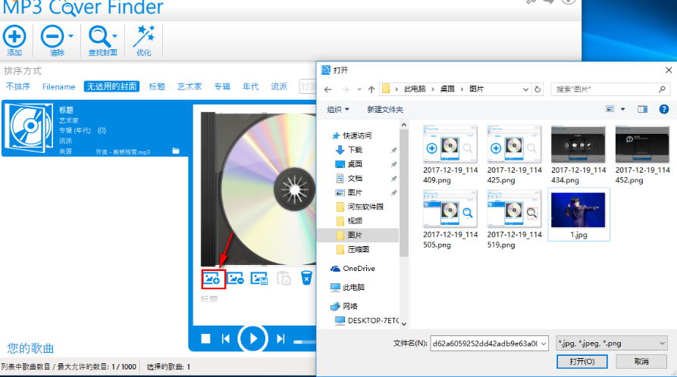Screen dimensions: 677x377
Task: Click the 清除 (clear) minus icon
Action: tap(52, 36)
